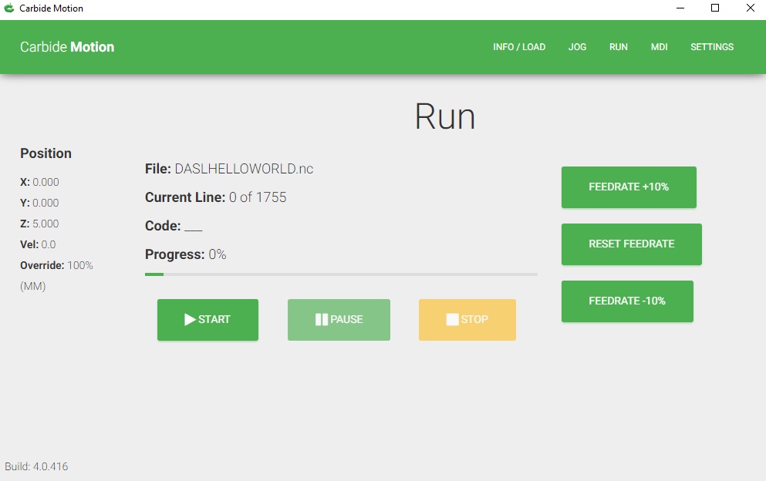Click the PAUSE button
Screen dimensions: 766x481
(x=339, y=320)
